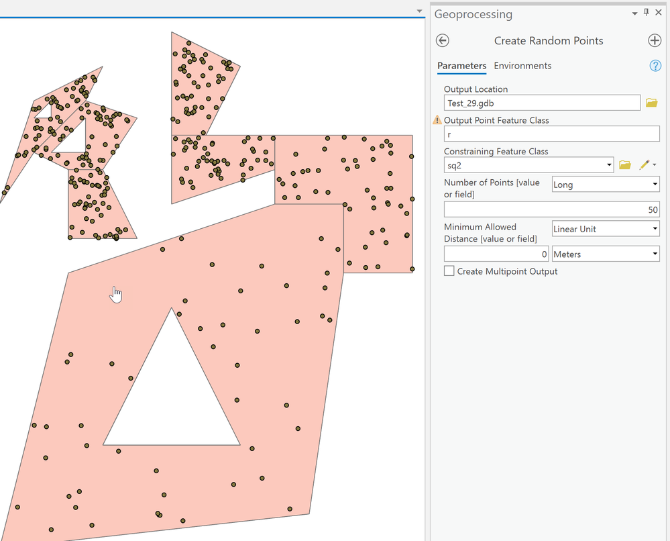Pin the Geoprocessing pane with auto-hide icon
The height and width of the screenshot is (541, 670).
pyautogui.click(x=646, y=12)
